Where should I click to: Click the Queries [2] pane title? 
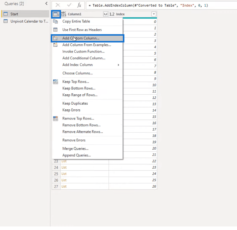pos(14,4)
